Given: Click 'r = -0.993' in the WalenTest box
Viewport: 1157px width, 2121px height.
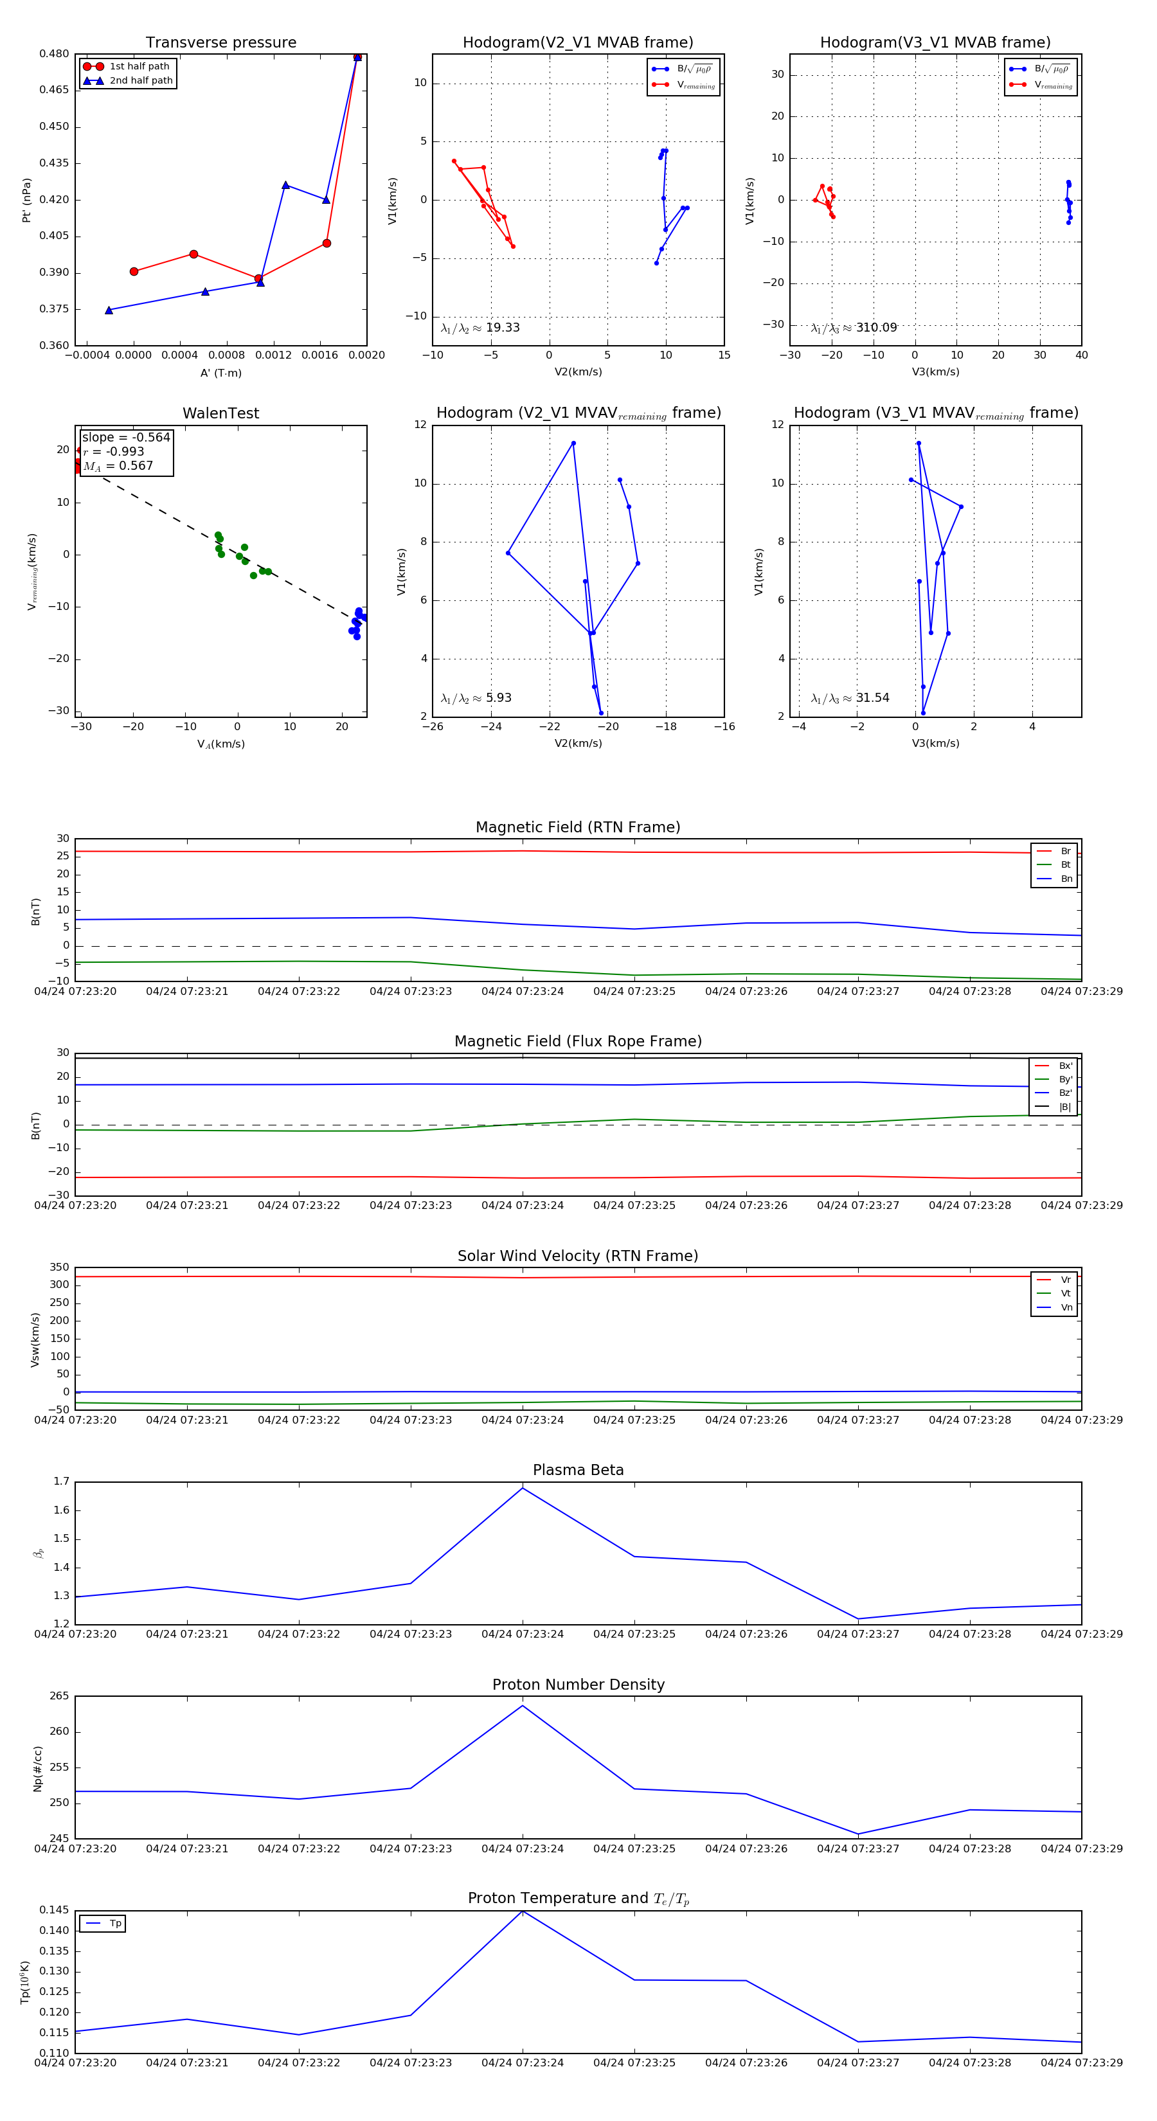Looking at the screenshot, I should click(114, 451).
